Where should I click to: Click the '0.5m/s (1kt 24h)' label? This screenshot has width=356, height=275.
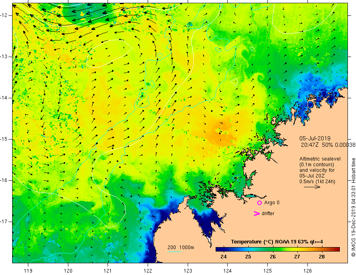[x=317, y=181]
